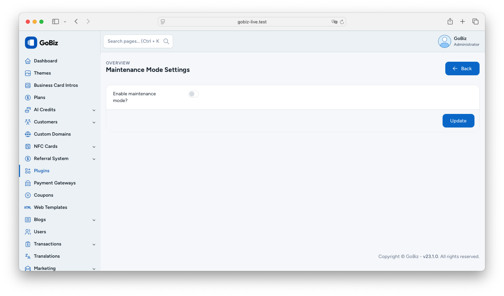Click the Transactions receipt icon
Image resolution: width=504 pixels, height=296 pixels.
point(28,244)
